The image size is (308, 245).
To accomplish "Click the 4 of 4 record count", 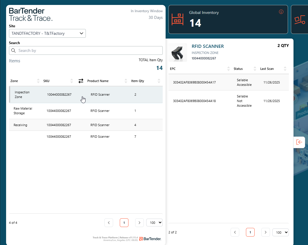I will coord(13,223).
